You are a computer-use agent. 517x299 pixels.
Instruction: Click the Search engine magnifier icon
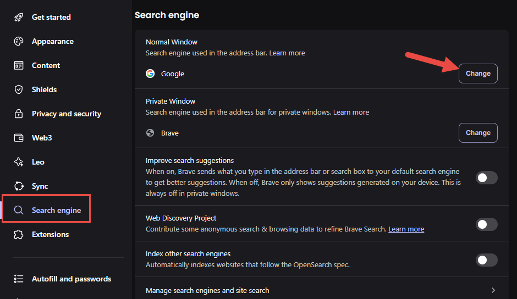coord(19,210)
